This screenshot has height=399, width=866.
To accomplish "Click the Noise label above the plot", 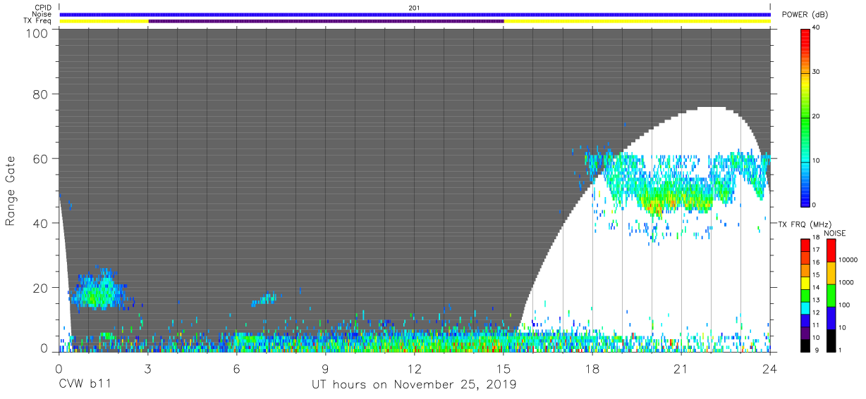I will click(42, 14).
